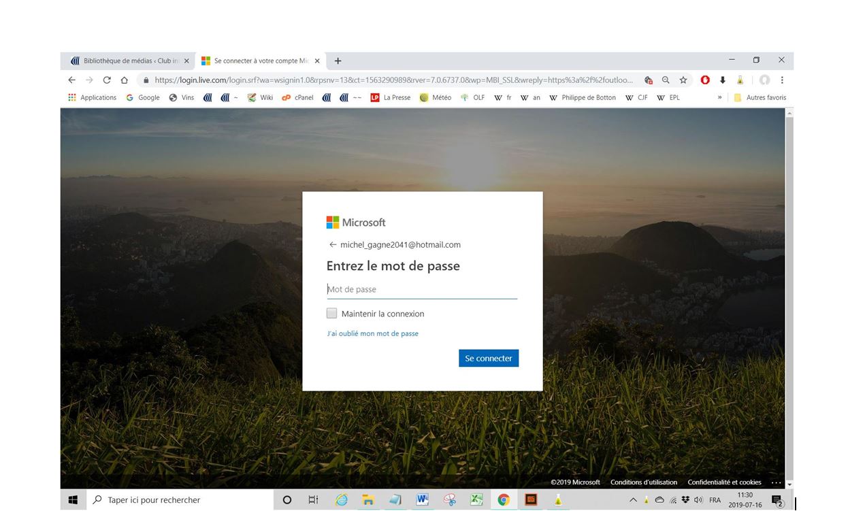Show hidden system tray icons arrow
This screenshot has height=511, width=865.
coord(633,500)
